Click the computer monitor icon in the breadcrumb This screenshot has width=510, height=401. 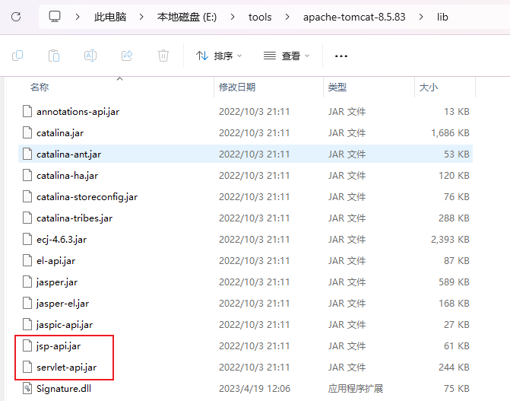(x=55, y=16)
